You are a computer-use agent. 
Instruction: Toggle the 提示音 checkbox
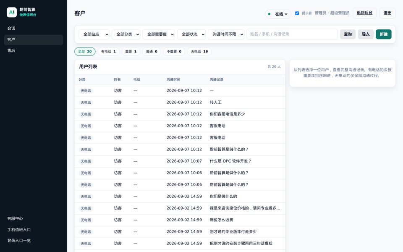click(297, 13)
